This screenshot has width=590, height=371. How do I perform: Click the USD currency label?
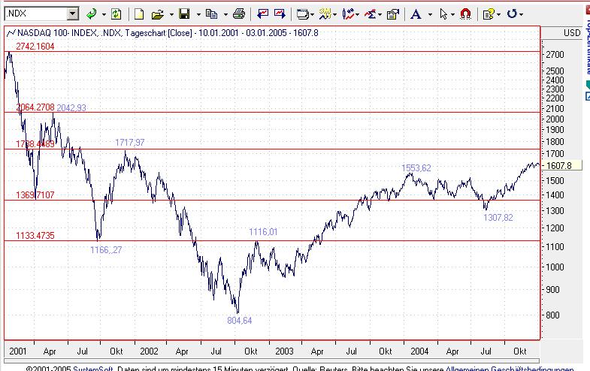click(x=572, y=33)
